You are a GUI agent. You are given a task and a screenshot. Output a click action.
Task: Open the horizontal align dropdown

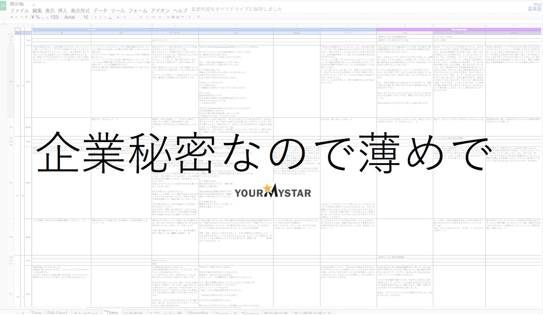[141, 17]
